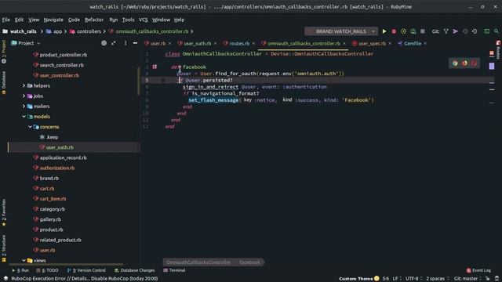Open the Run tool window at bottom
Image resolution: width=502 pixels, height=282 pixels.
click(x=20, y=270)
